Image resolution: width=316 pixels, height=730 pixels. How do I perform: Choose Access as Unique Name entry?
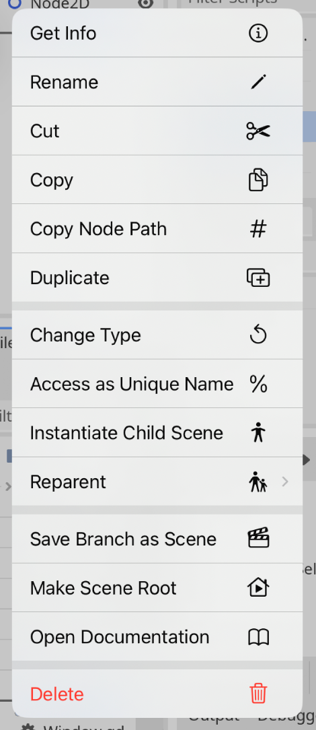157,384
